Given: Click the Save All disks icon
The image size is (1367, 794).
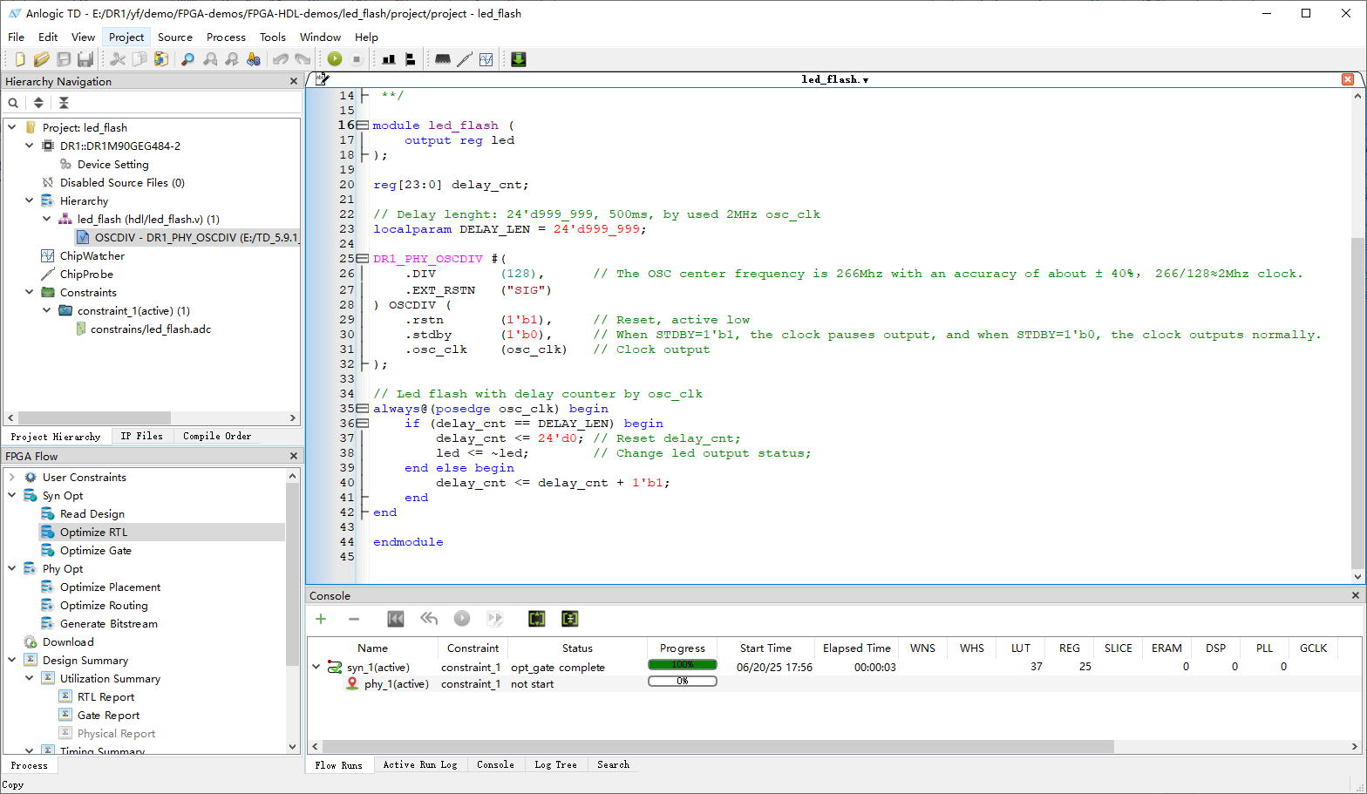Looking at the screenshot, I should point(85,59).
